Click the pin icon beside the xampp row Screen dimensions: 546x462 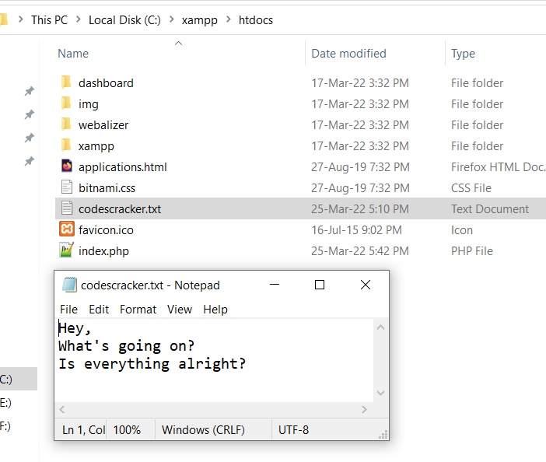coord(30,161)
